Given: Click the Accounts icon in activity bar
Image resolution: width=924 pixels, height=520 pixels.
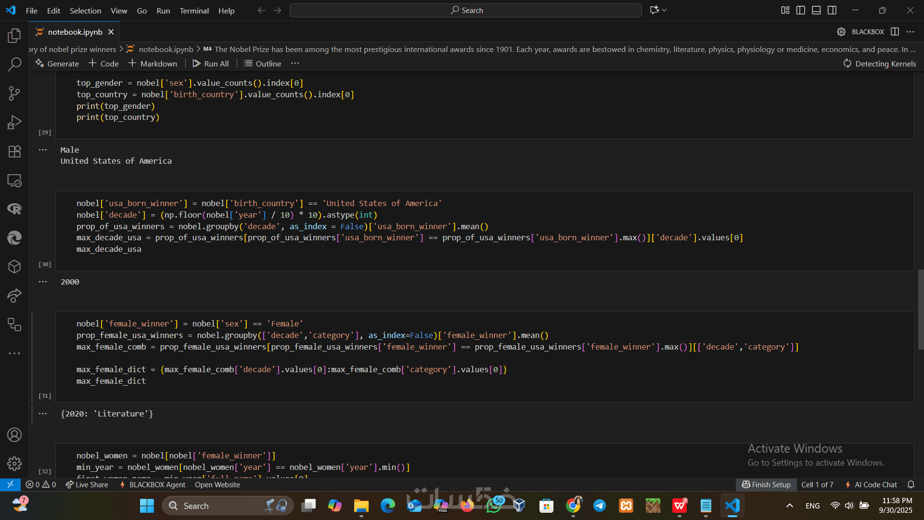Looking at the screenshot, I should click(x=14, y=435).
